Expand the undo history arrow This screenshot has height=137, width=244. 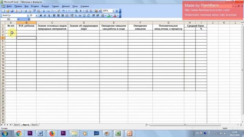(66, 11)
